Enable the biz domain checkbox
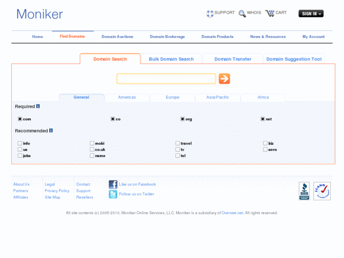This screenshot has height=258, width=344. 265,143
